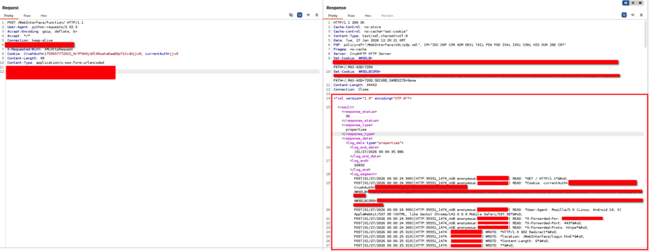The width and height of the screenshot is (649, 251).
Task: Switch to Pretty tab in Request panel
Action: 9,15
